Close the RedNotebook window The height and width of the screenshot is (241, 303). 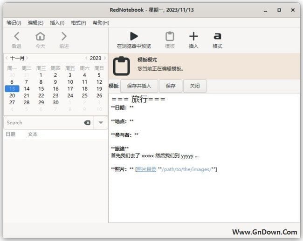point(293,10)
